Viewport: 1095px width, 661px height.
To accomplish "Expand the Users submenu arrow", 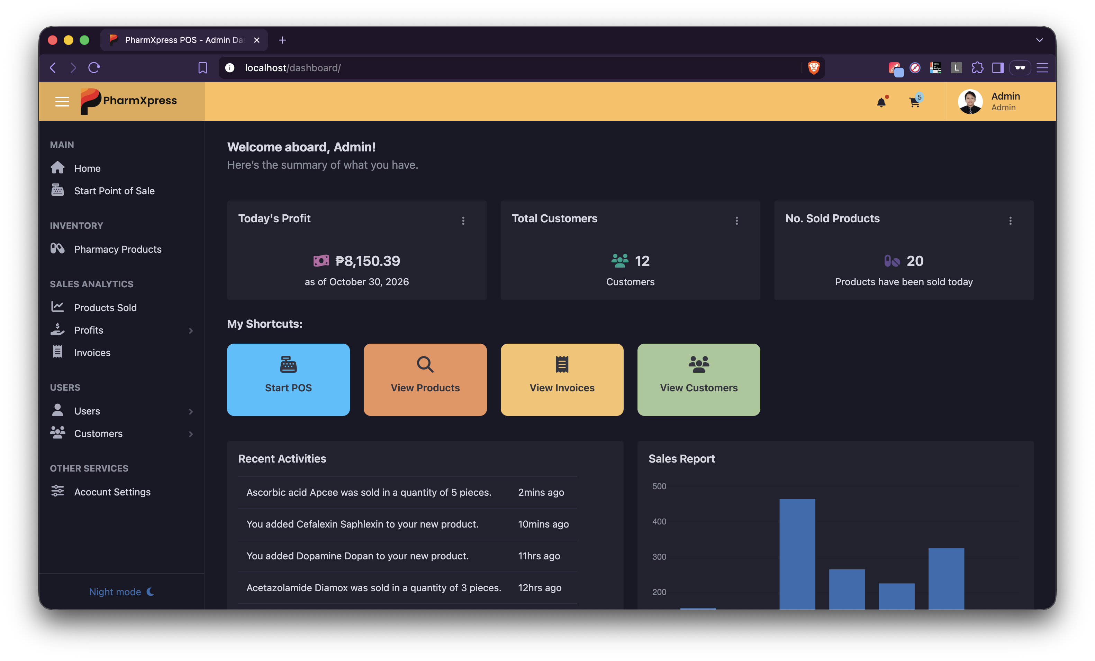I will click(x=191, y=411).
